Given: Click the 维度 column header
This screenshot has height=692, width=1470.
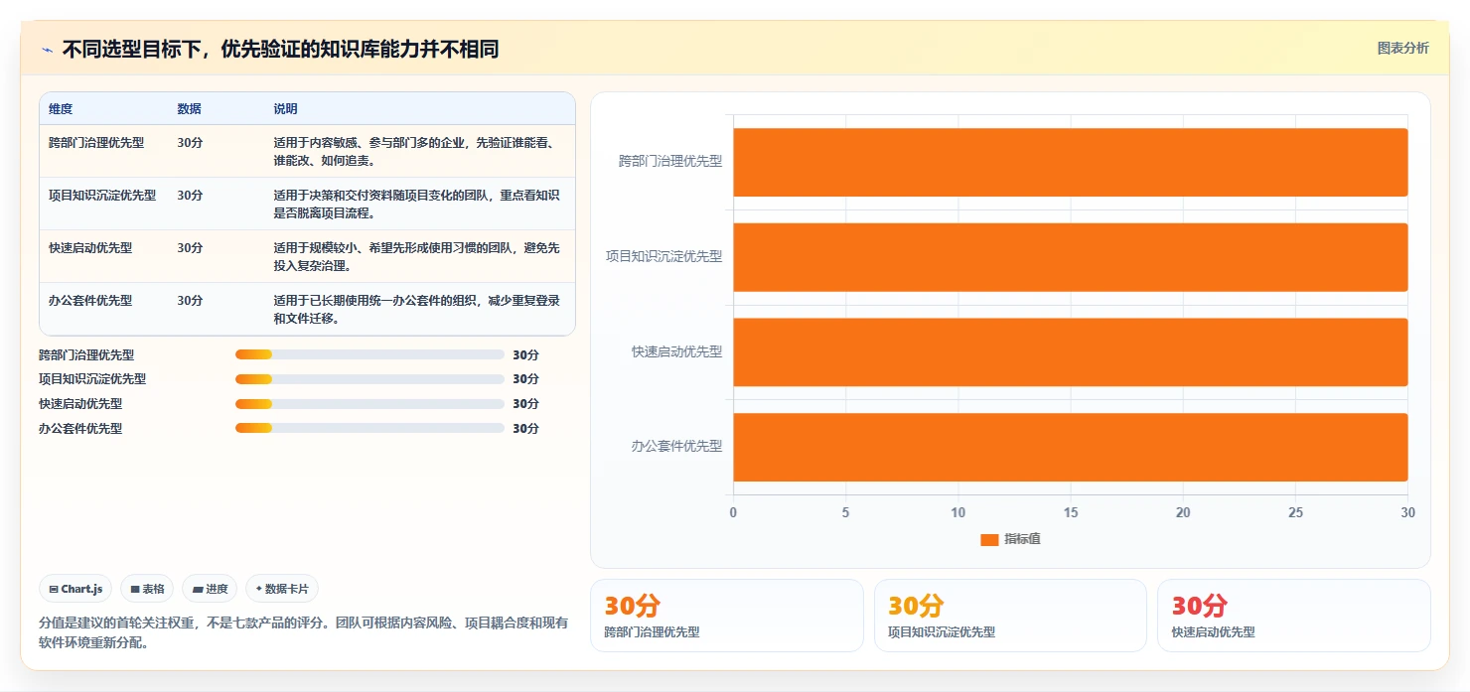Looking at the screenshot, I should click(61, 109).
